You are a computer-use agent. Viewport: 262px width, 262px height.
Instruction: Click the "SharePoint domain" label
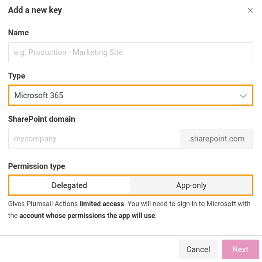point(42,119)
